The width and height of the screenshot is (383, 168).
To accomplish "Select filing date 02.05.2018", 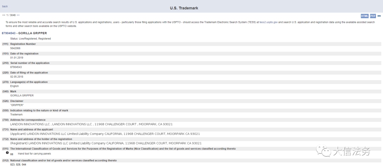I will tap(17, 77).
